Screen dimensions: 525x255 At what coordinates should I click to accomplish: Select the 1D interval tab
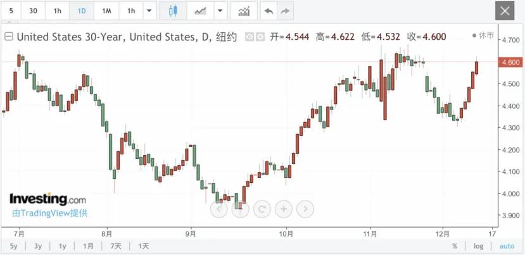[82, 11]
